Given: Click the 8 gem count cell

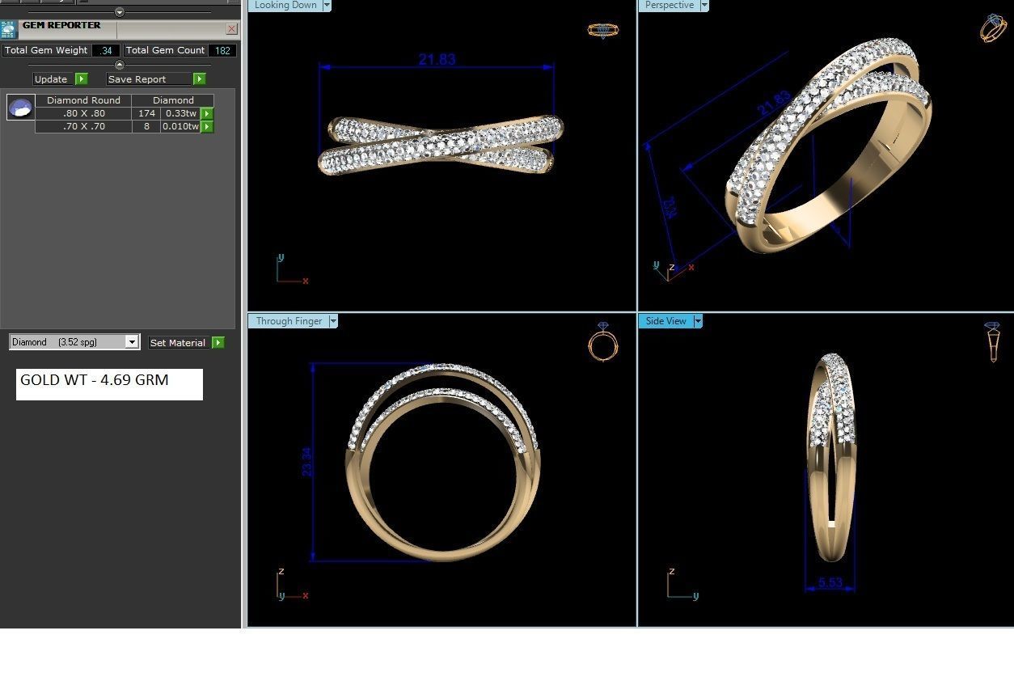Looking at the screenshot, I should click(x=146, y=126).
